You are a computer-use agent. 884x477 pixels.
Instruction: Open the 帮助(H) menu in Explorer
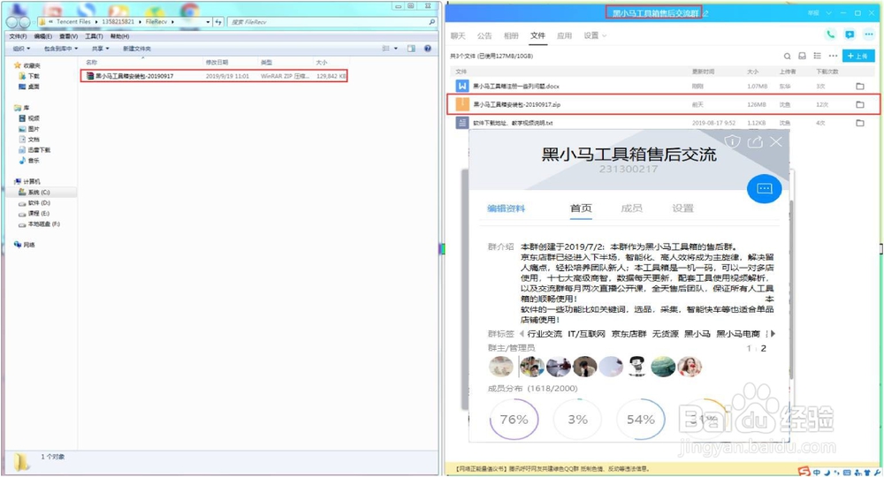(x=119, y=36)
